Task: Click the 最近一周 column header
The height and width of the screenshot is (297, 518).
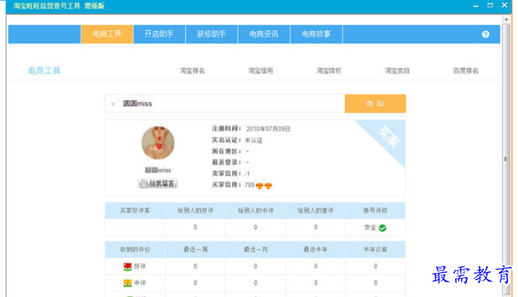Action: 195,250
